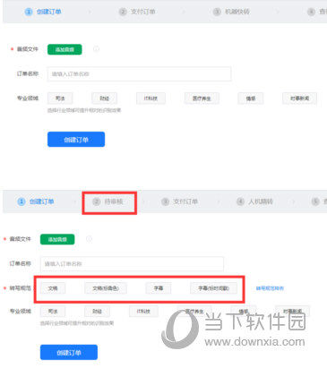
Task: Click green 添加音频 button in the lower form
Action: [57, 239]
